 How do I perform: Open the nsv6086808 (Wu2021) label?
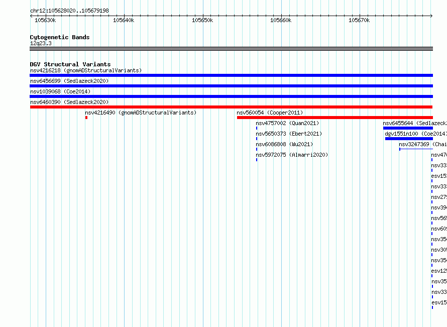coord(284,144)
